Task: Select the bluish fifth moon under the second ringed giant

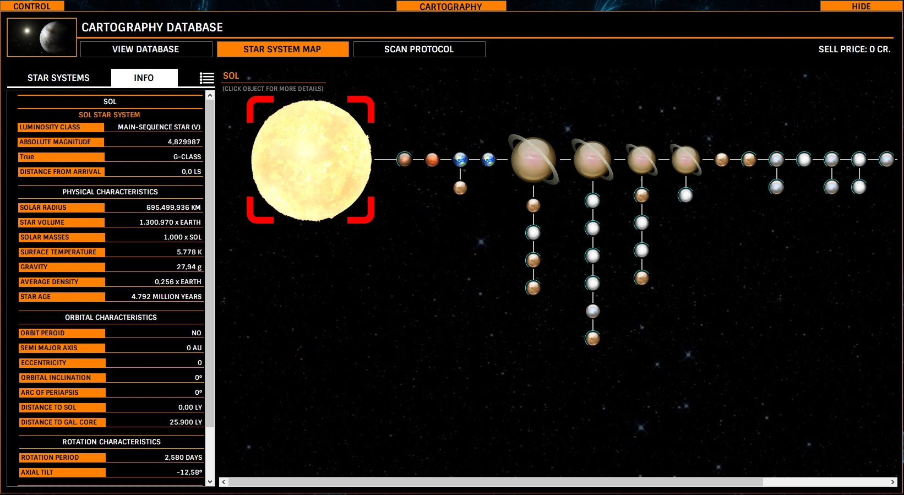Action: point(592,311)
